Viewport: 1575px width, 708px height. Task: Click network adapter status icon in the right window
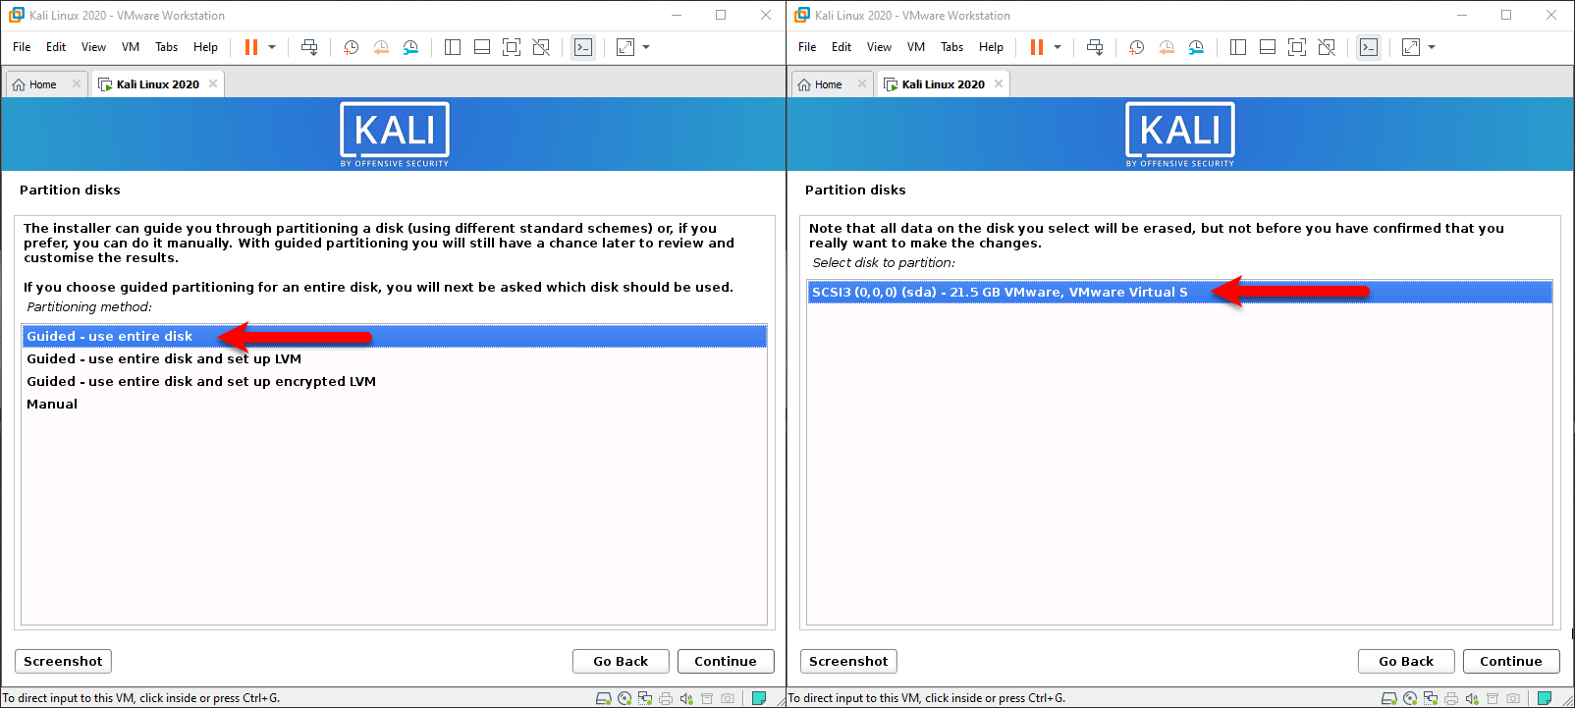(1431, 698)
